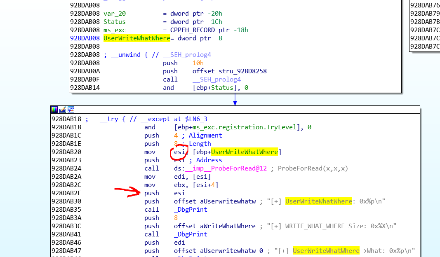Click the pencil edit-node icon
This screenshot has width=440, height=257.
[63, 110]
